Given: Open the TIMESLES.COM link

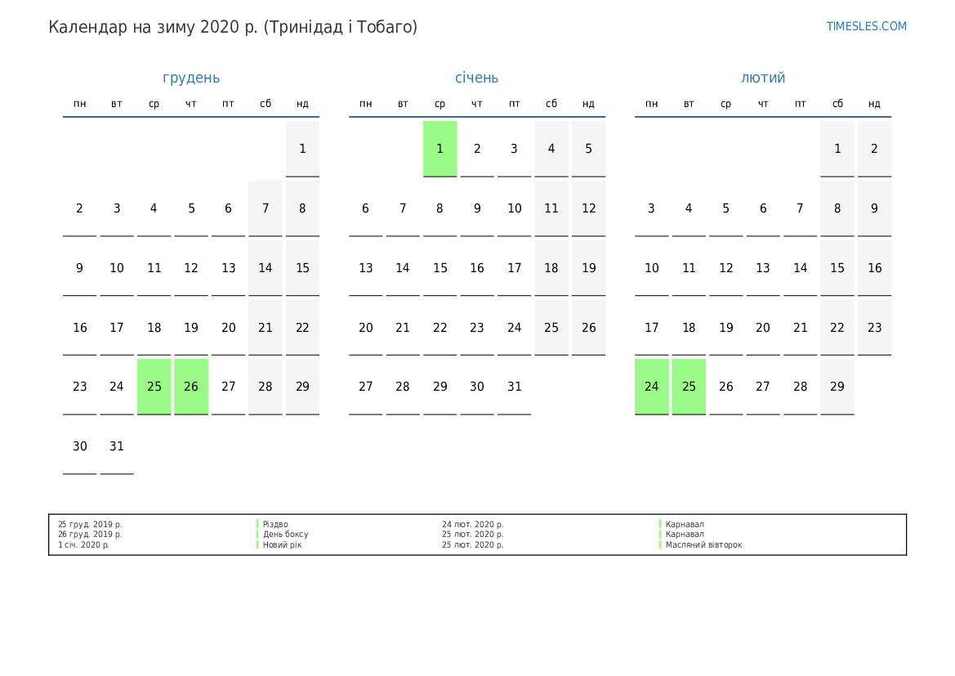Looking at the screenshot, I should click(x=866, y=26).
